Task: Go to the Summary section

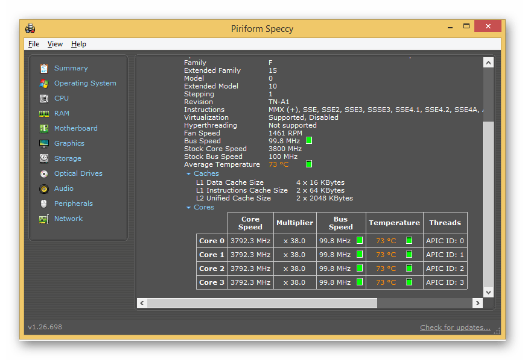Action: (x=71, y=68)
